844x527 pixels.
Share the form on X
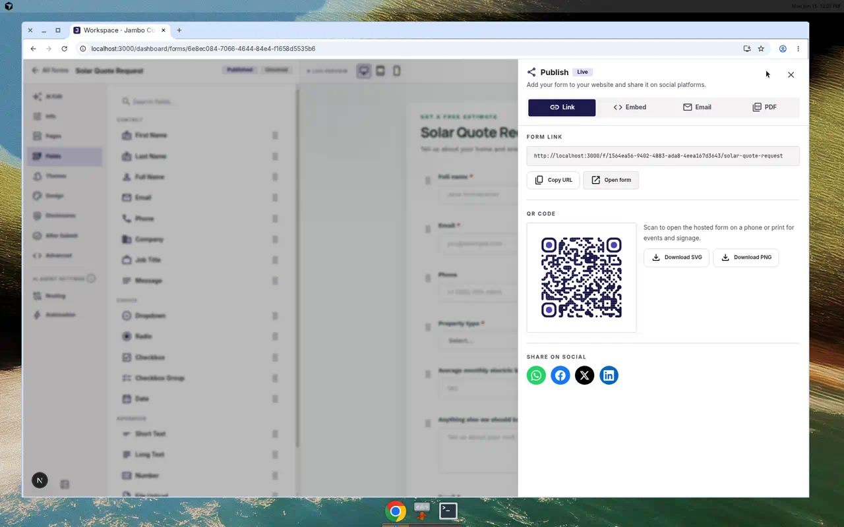[585, 375]
